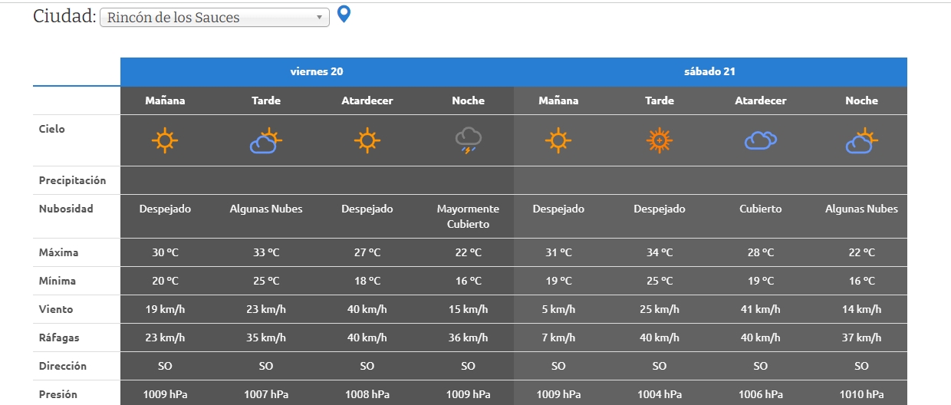
Task: Click the Máxima row label
Action: [58, 252]
